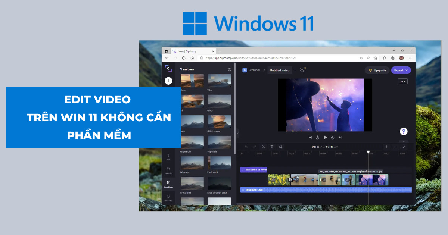Delete the selected clip with the trash icon

coord(272,147)
